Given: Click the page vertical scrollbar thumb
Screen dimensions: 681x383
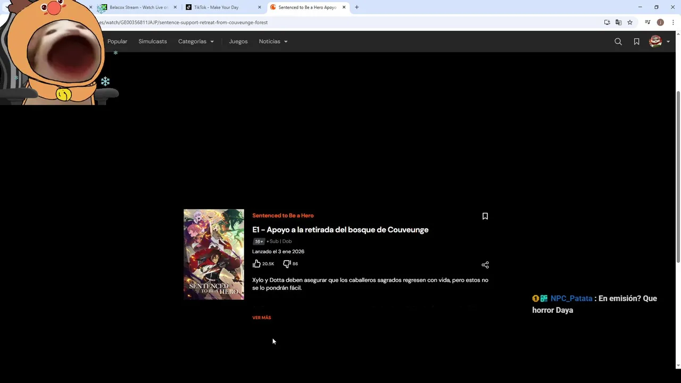Looking at the screenshot, I should click(678, 177).
